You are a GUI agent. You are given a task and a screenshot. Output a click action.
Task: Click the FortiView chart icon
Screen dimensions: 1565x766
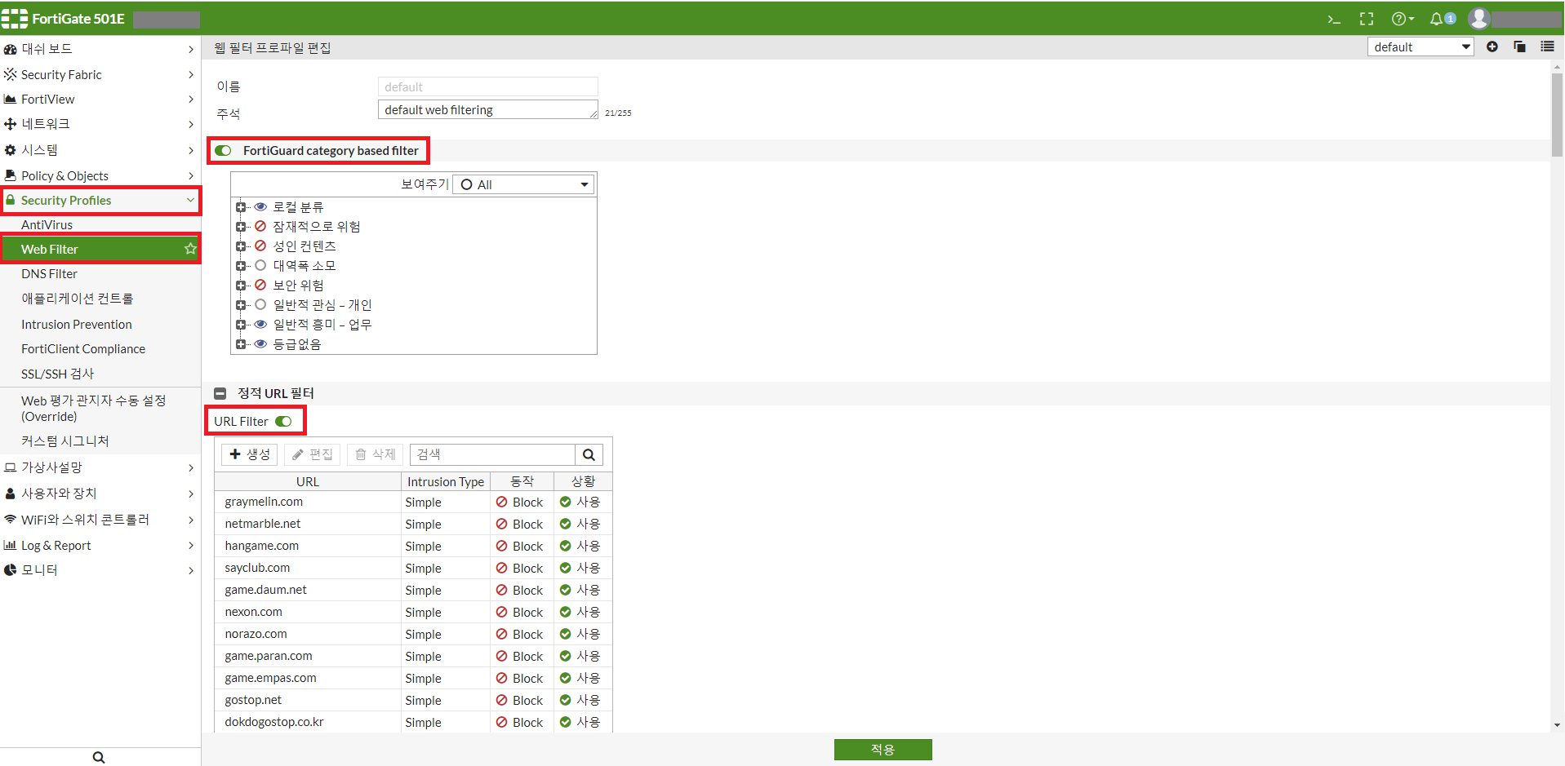(11, 99)
